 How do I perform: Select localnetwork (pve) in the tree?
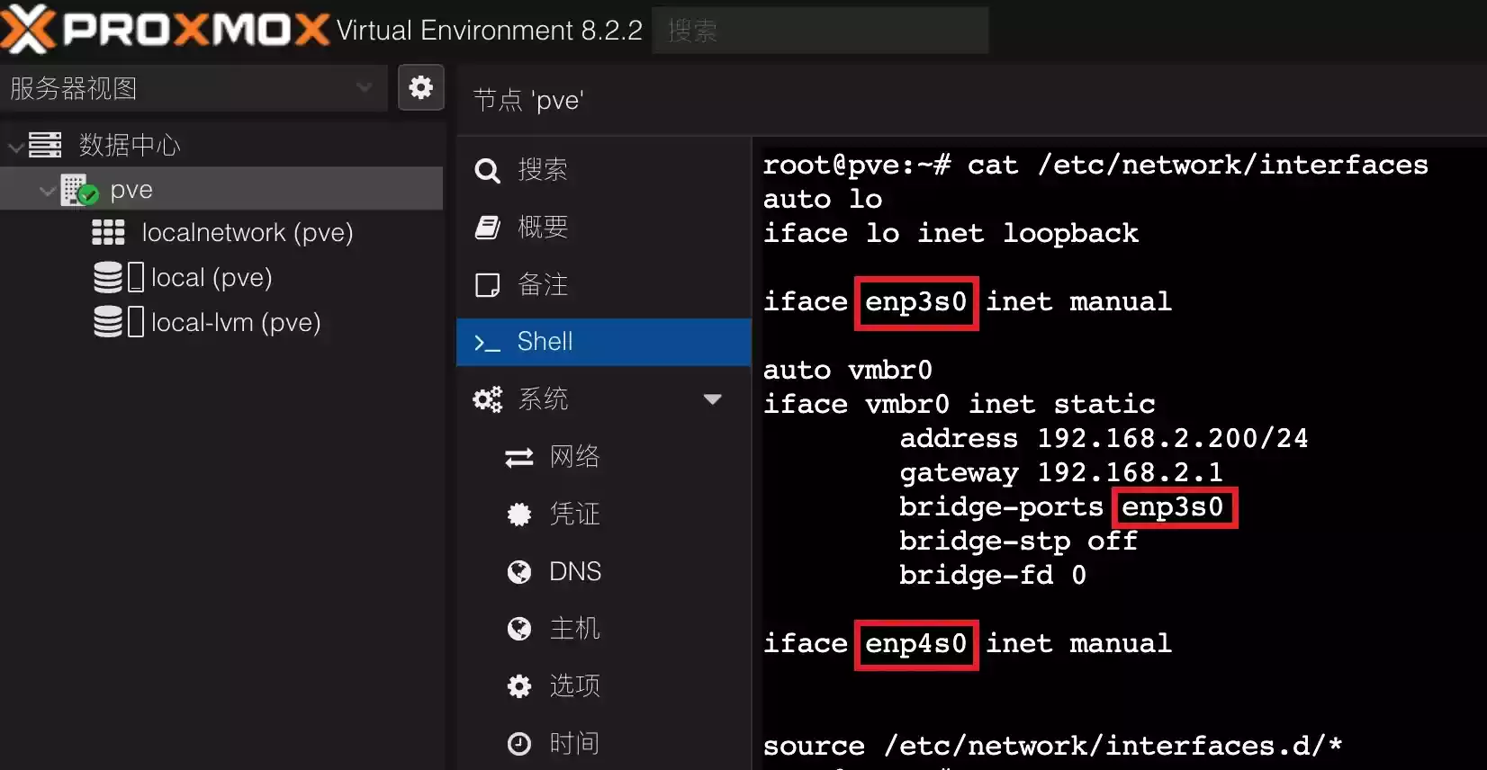pyautogui.click(x=247, y=233)
